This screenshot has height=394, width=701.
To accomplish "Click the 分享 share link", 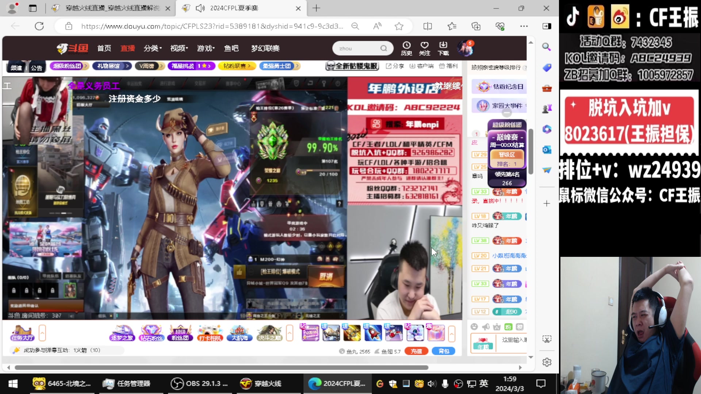I will 395,66.
